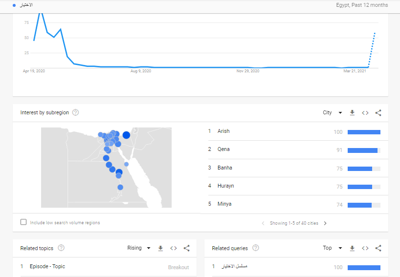The width and height of the screenshot is (400, 277).
Task: Go to next page of cities
Action: click(325, 223)
